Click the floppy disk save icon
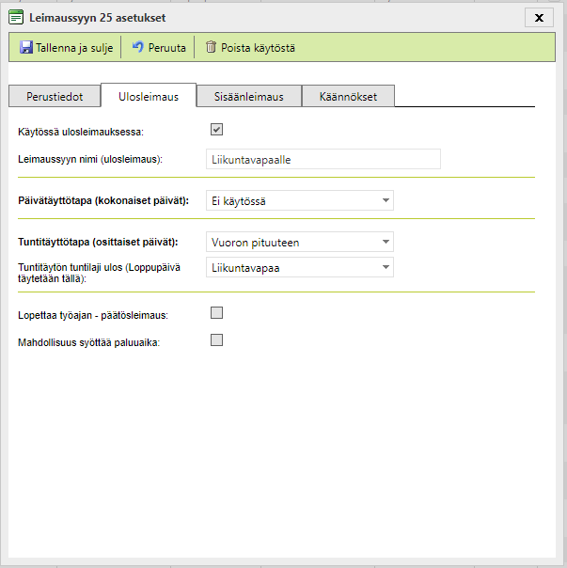Screen dimensions: 567x568 point(26,47)
